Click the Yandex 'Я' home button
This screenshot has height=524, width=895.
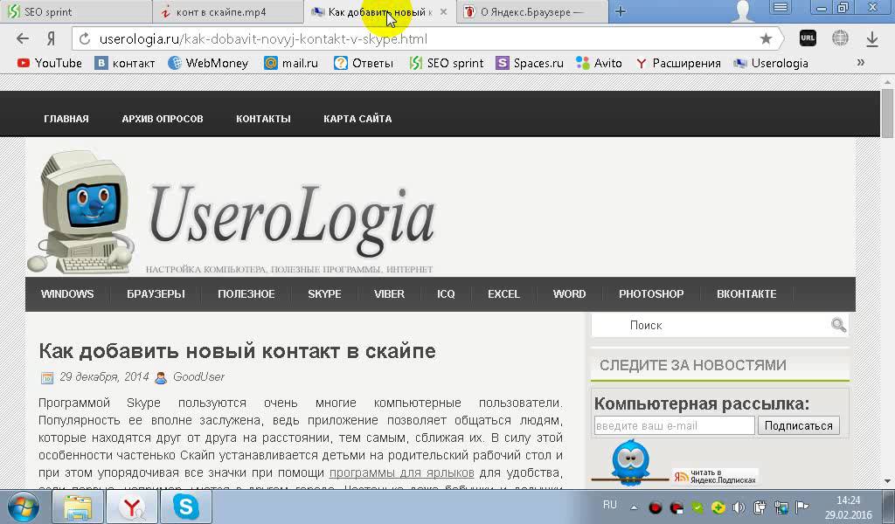click(x=52, y=38)
